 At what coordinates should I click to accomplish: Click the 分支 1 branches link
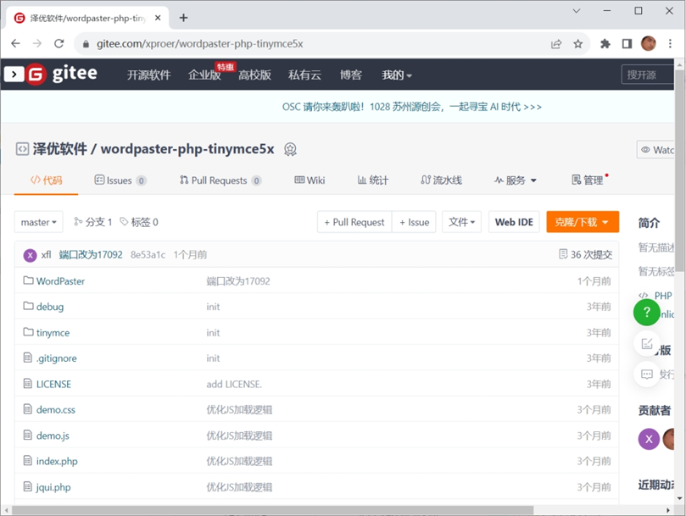click(92, 222)
